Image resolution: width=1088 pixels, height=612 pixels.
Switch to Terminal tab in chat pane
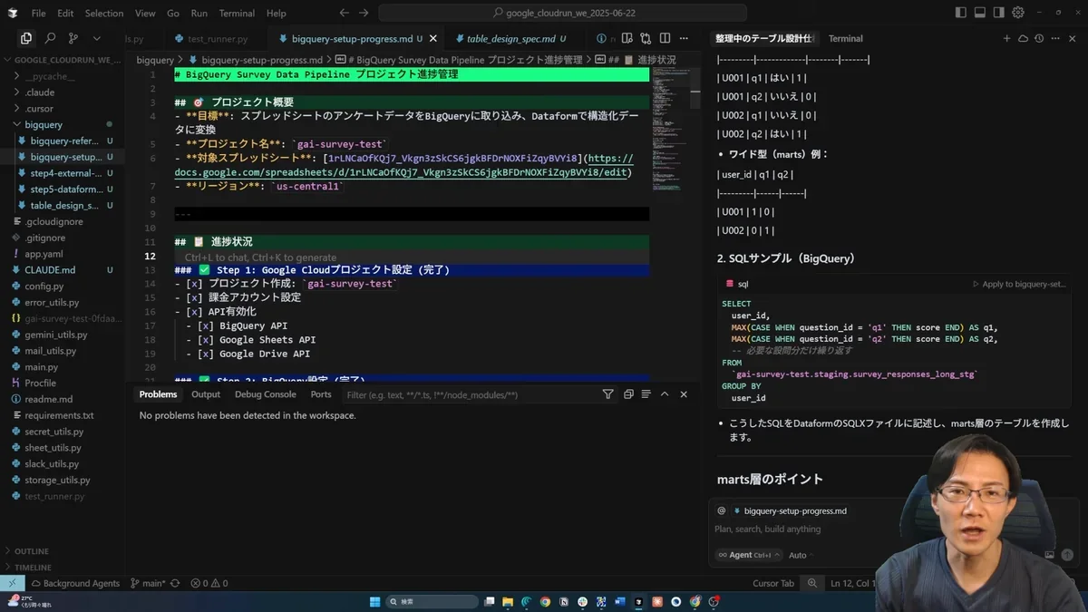845,39
